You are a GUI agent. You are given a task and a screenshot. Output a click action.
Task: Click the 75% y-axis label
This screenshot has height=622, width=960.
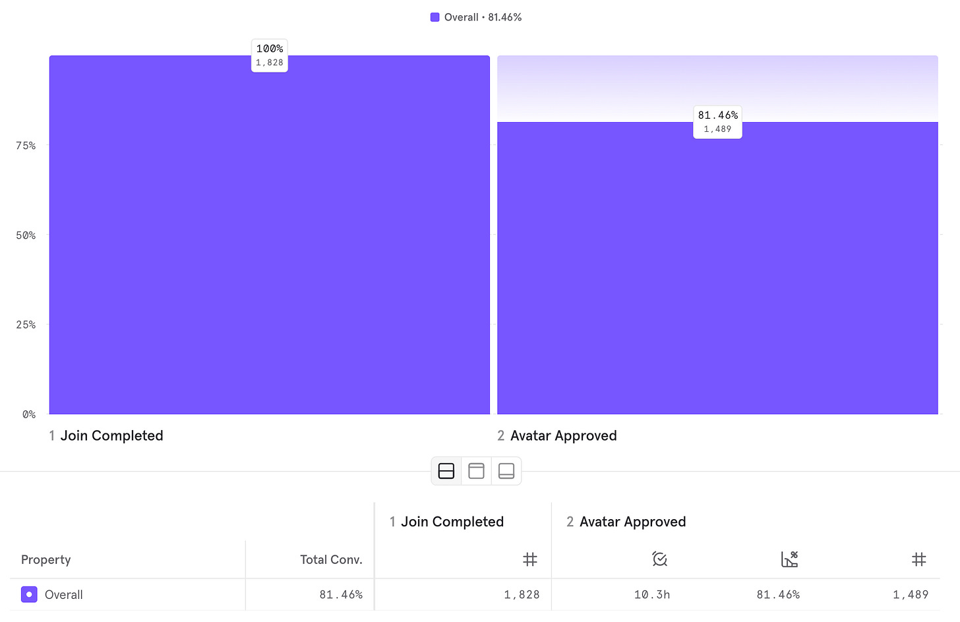[26, 145]
